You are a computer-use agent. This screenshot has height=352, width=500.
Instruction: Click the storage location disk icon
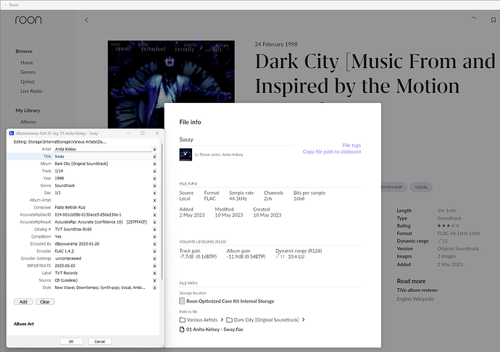182,301
